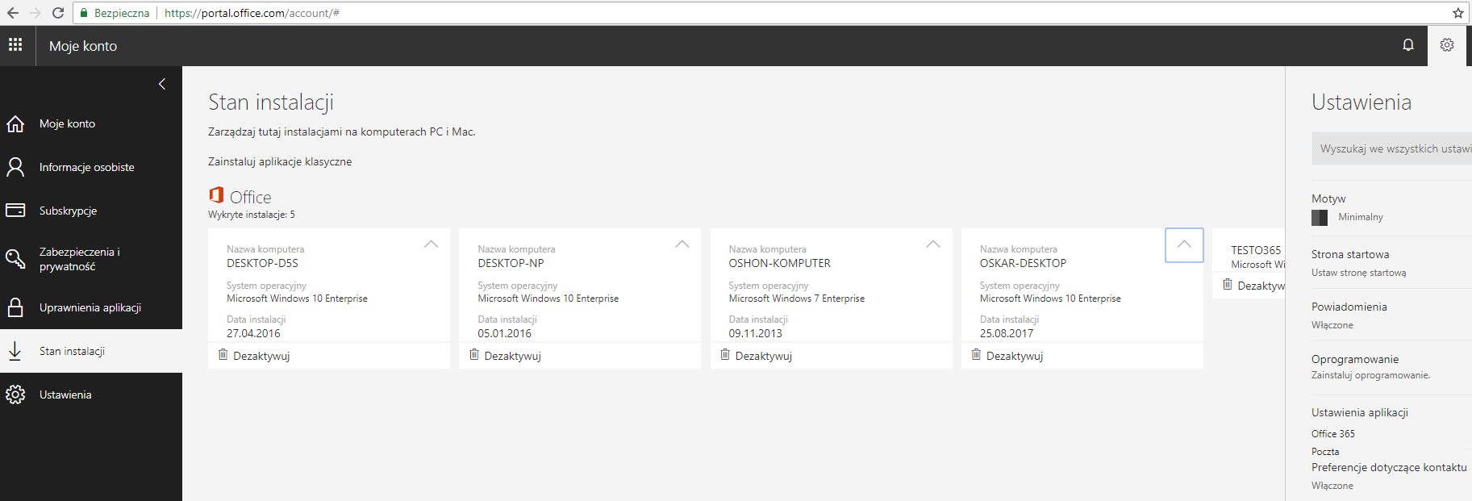Screen dimensions: 1472x501
Task: Bookmark this page with star icon
Action: (x=1458, y=13)
